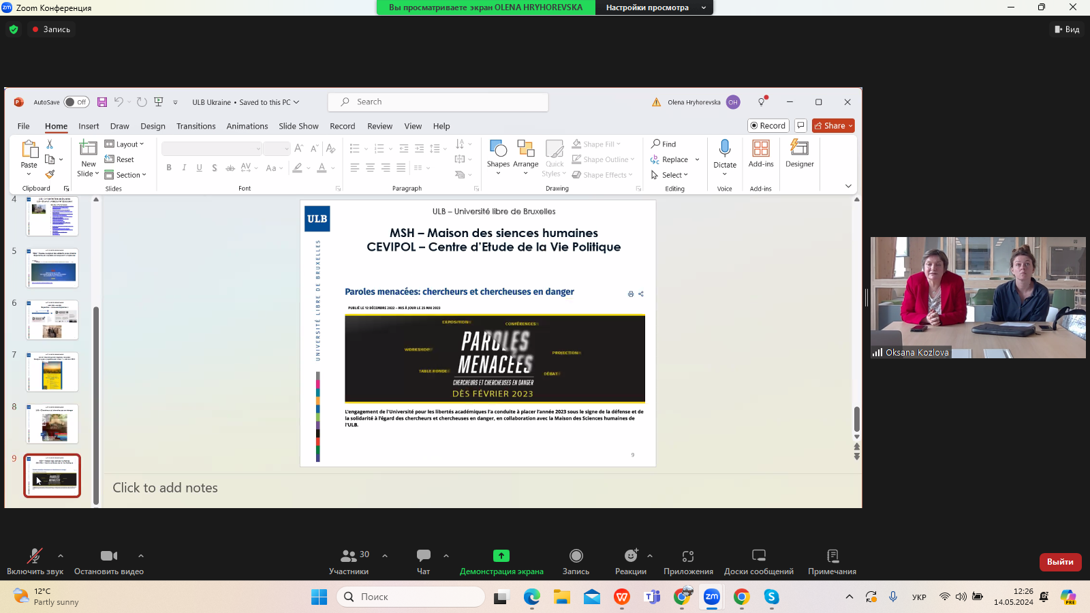Open Zoom chat panel
This screenshot has width=1090, height=613.
[x=423, y=556]
